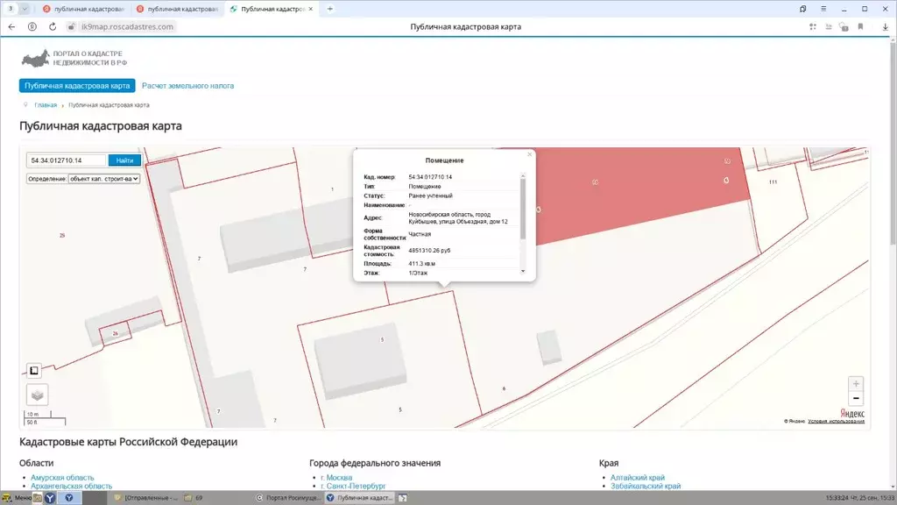Click the cadastral number search input field
This screenshot has height=505, width=897.
point(66,160)
